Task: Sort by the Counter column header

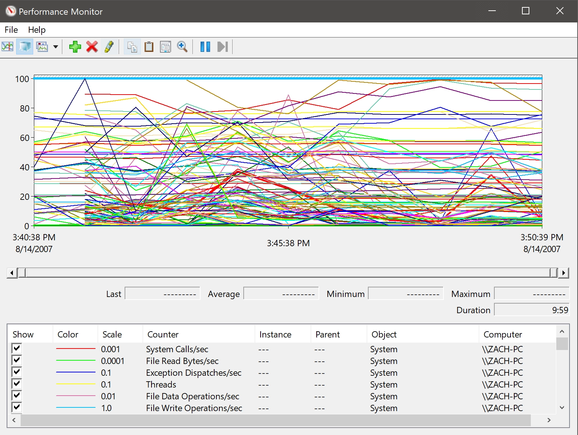Action: click(163, 335)
